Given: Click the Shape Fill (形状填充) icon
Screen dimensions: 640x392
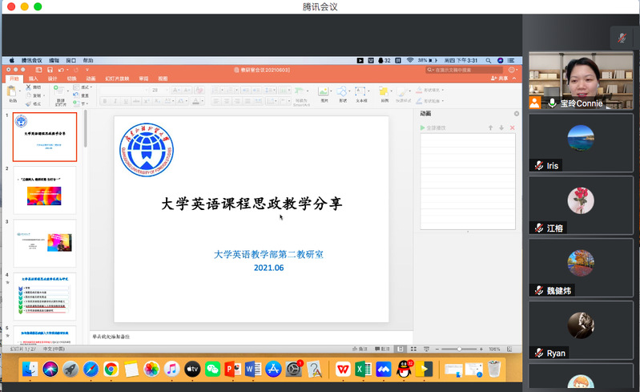Looking at the screenshot, I should pyautogui.click(x=419, y=90).
